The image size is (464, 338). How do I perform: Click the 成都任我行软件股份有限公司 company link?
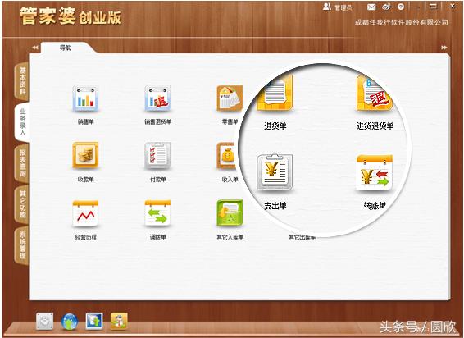point(401,22)
